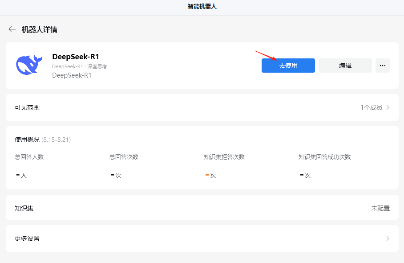
Task: Click the 知识集回答成功次数 label
Action: click(x=325, y=157)
